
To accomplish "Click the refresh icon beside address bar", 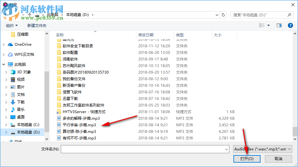I will [223, 15].
